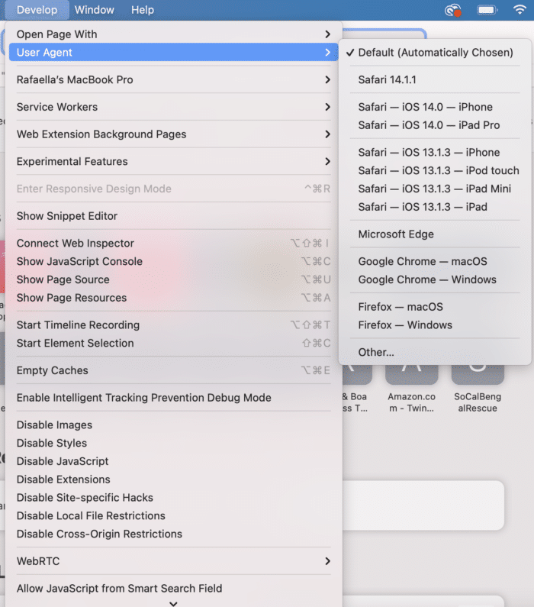
Task: Expand Rafaella's MacBook Pro submenu
Action: tap(174, 79)
